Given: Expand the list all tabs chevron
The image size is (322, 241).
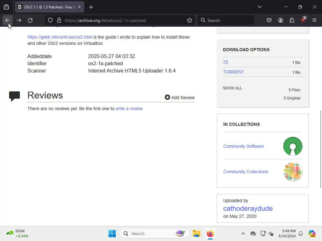Looking at the screenshot, I should (259, 7).
